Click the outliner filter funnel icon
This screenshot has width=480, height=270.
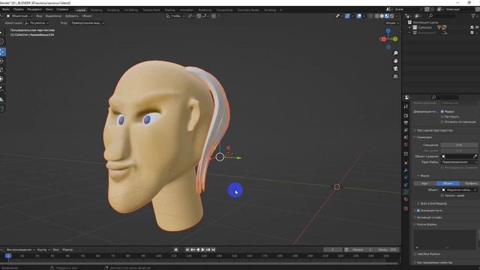pos(473,16)
